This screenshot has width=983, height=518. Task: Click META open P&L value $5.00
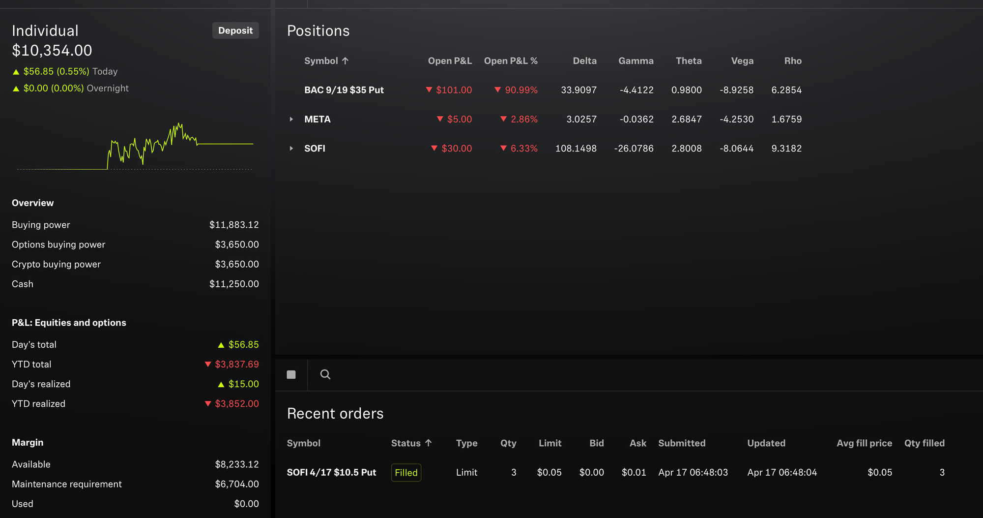pyautogui.click(x=454, y=119)
